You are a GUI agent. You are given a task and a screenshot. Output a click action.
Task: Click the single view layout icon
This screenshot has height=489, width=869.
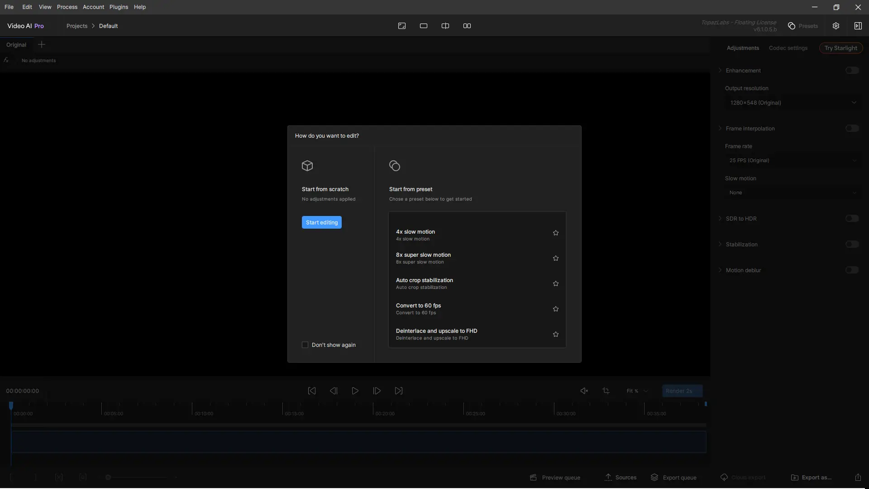pyautogui.click(x=424, y=26)
